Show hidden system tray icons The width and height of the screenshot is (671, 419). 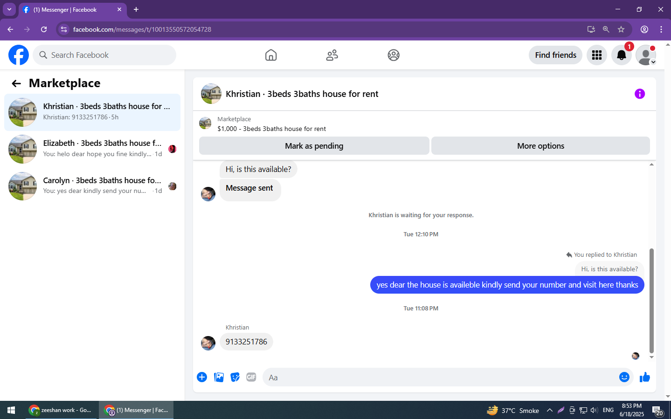tap(550, 410)
